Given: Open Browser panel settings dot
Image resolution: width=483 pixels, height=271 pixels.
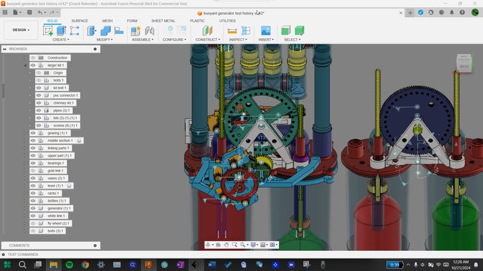Looking at the screenshot, I should click(x=95, y=49).
